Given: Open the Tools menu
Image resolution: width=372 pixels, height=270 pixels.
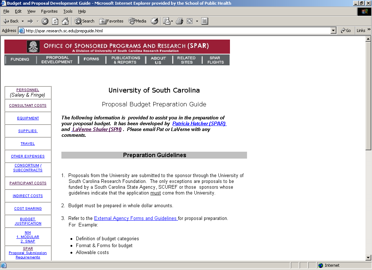Looking at the screenshot, I should click(68, 11).
